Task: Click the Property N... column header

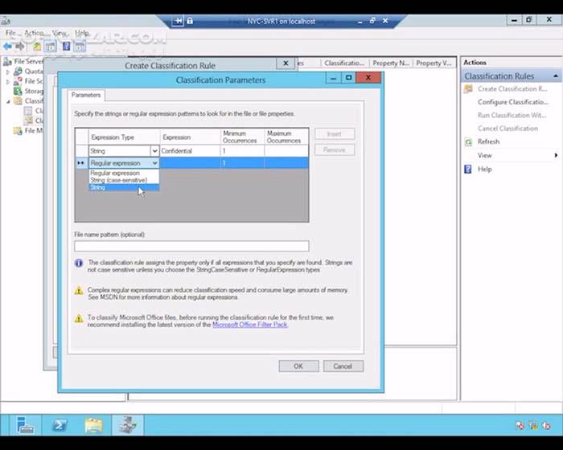Action: [391, 63]
